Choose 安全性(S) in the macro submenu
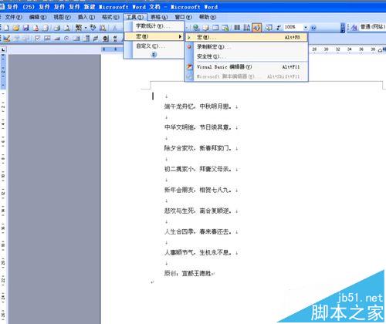Viewport: 386px width, 324px height. (x=246, y=56)
